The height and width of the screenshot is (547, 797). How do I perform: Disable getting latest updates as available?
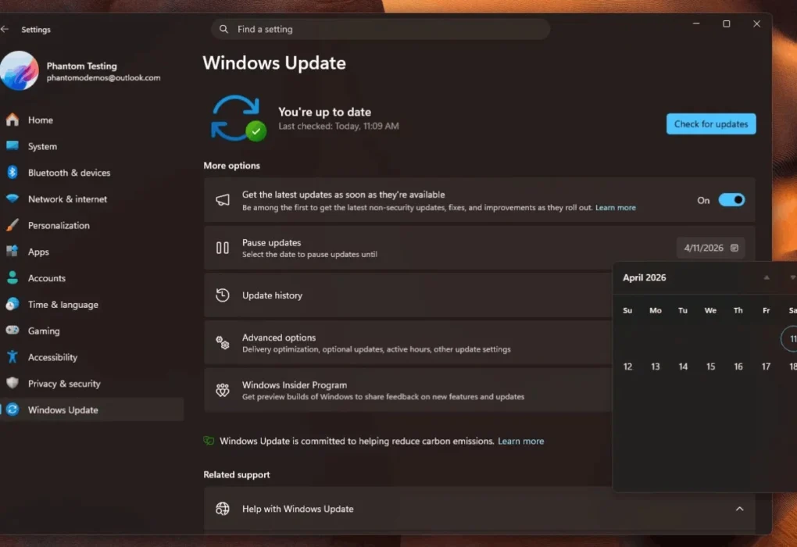click(x=732, y=200)
